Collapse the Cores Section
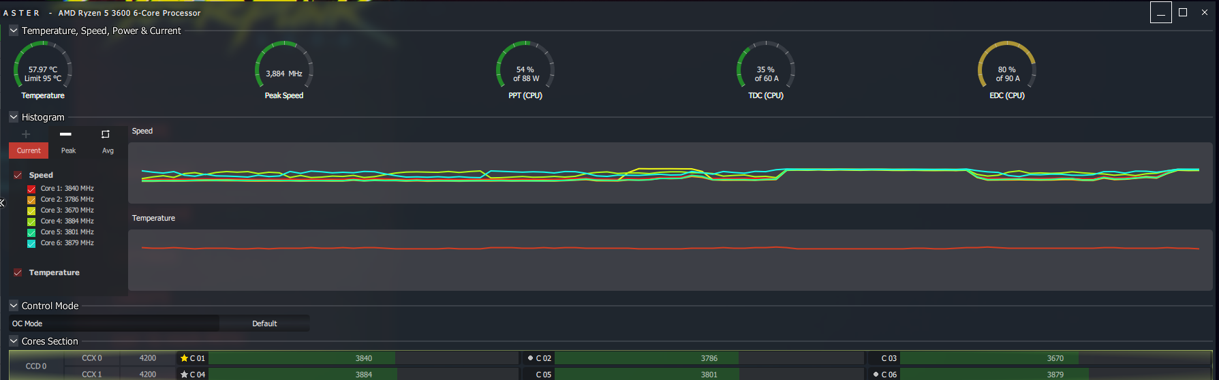Viewport: 1219px width, 380px height. coord(14,341)
